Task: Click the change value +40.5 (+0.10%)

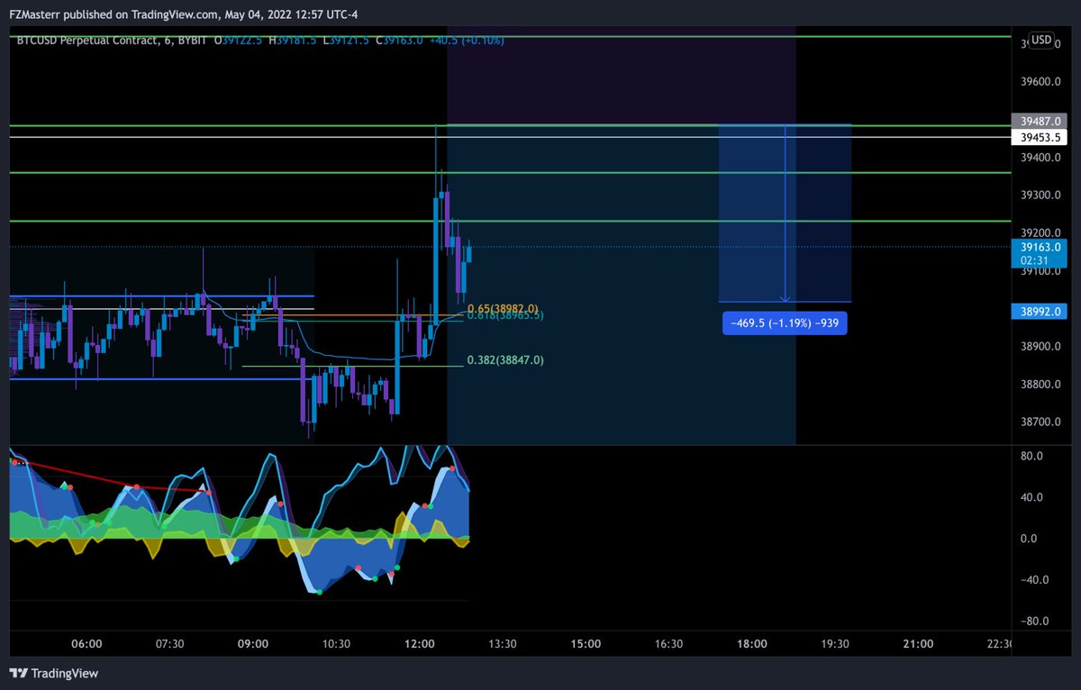Action: click(x=466, y=41)
